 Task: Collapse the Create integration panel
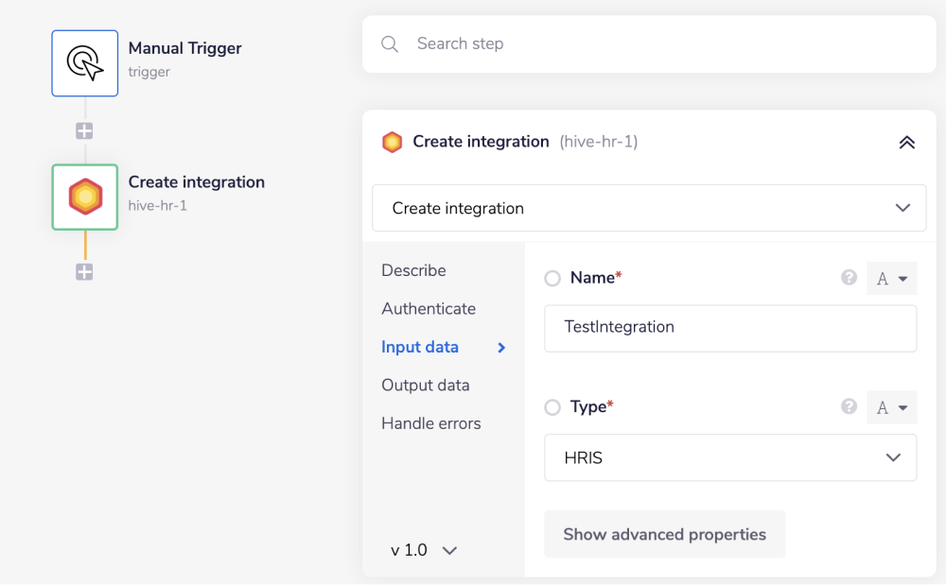(x=906, y=143)
